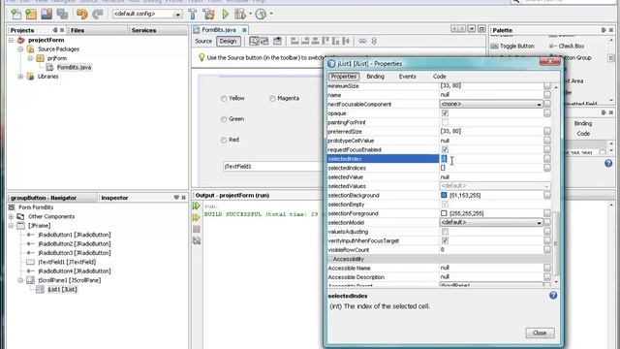
Task: Toggle the verifyInputWhenFocusTarget checkbox
Action: [x=445, y=240]
